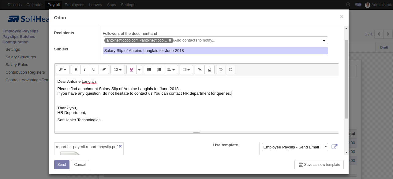Click the Cancel button

pos(80,165)
